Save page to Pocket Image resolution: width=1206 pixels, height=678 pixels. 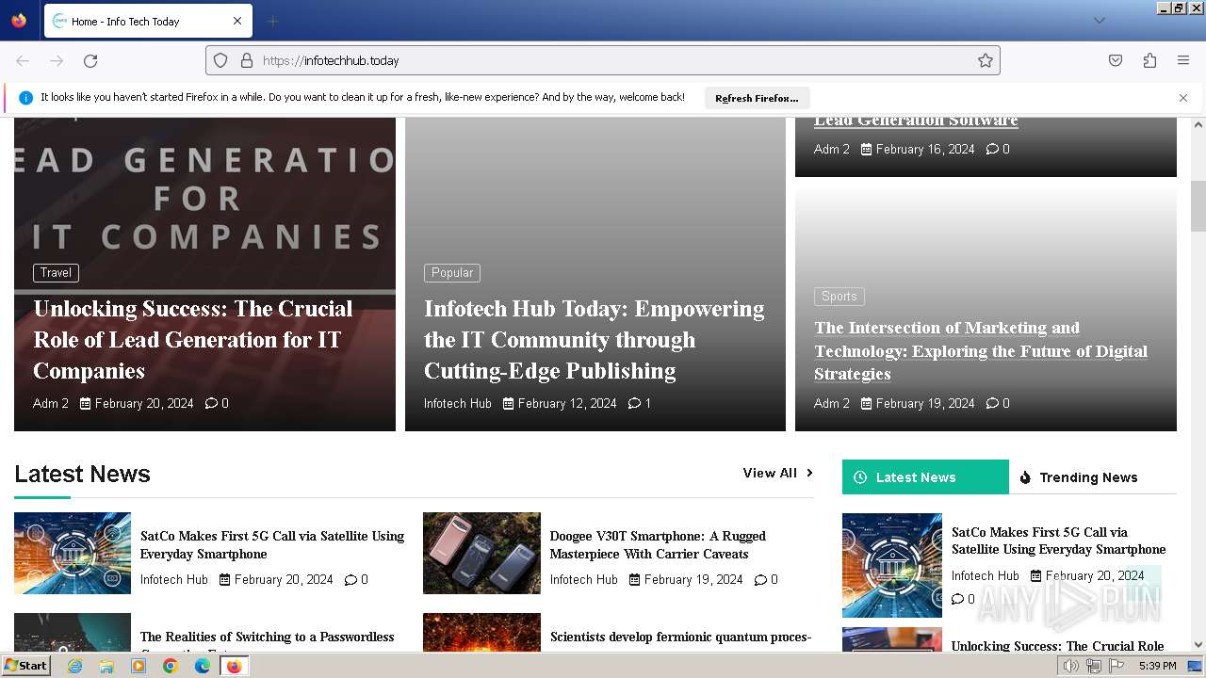click(1116, 60)
